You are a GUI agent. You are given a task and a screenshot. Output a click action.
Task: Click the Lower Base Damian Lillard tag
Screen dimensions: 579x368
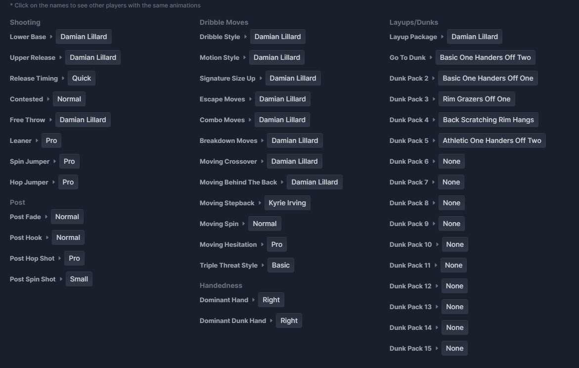(84, 37)
